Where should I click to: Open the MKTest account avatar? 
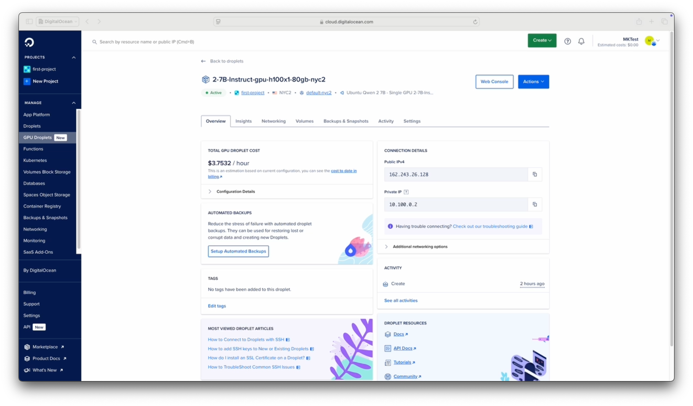(650, 40)
